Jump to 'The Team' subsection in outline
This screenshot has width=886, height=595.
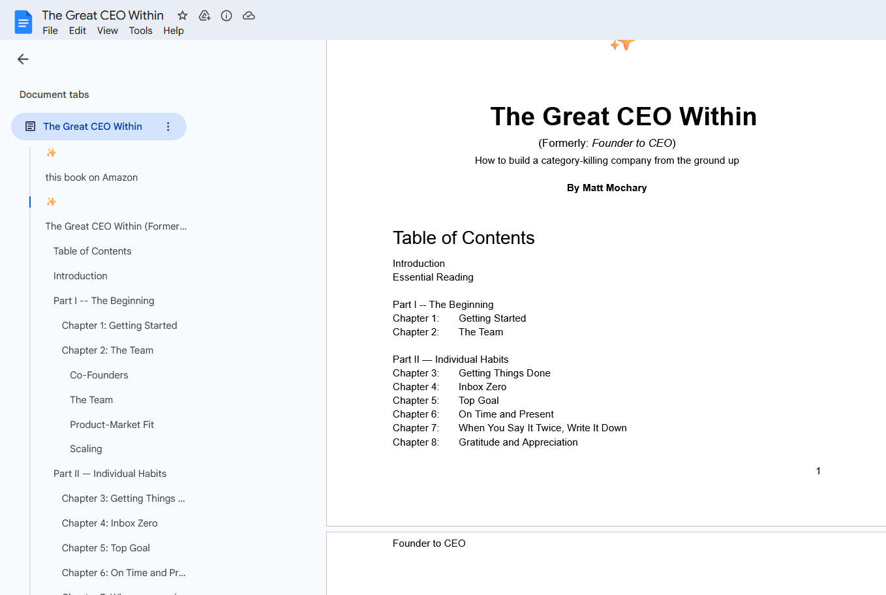coord(91,400)
